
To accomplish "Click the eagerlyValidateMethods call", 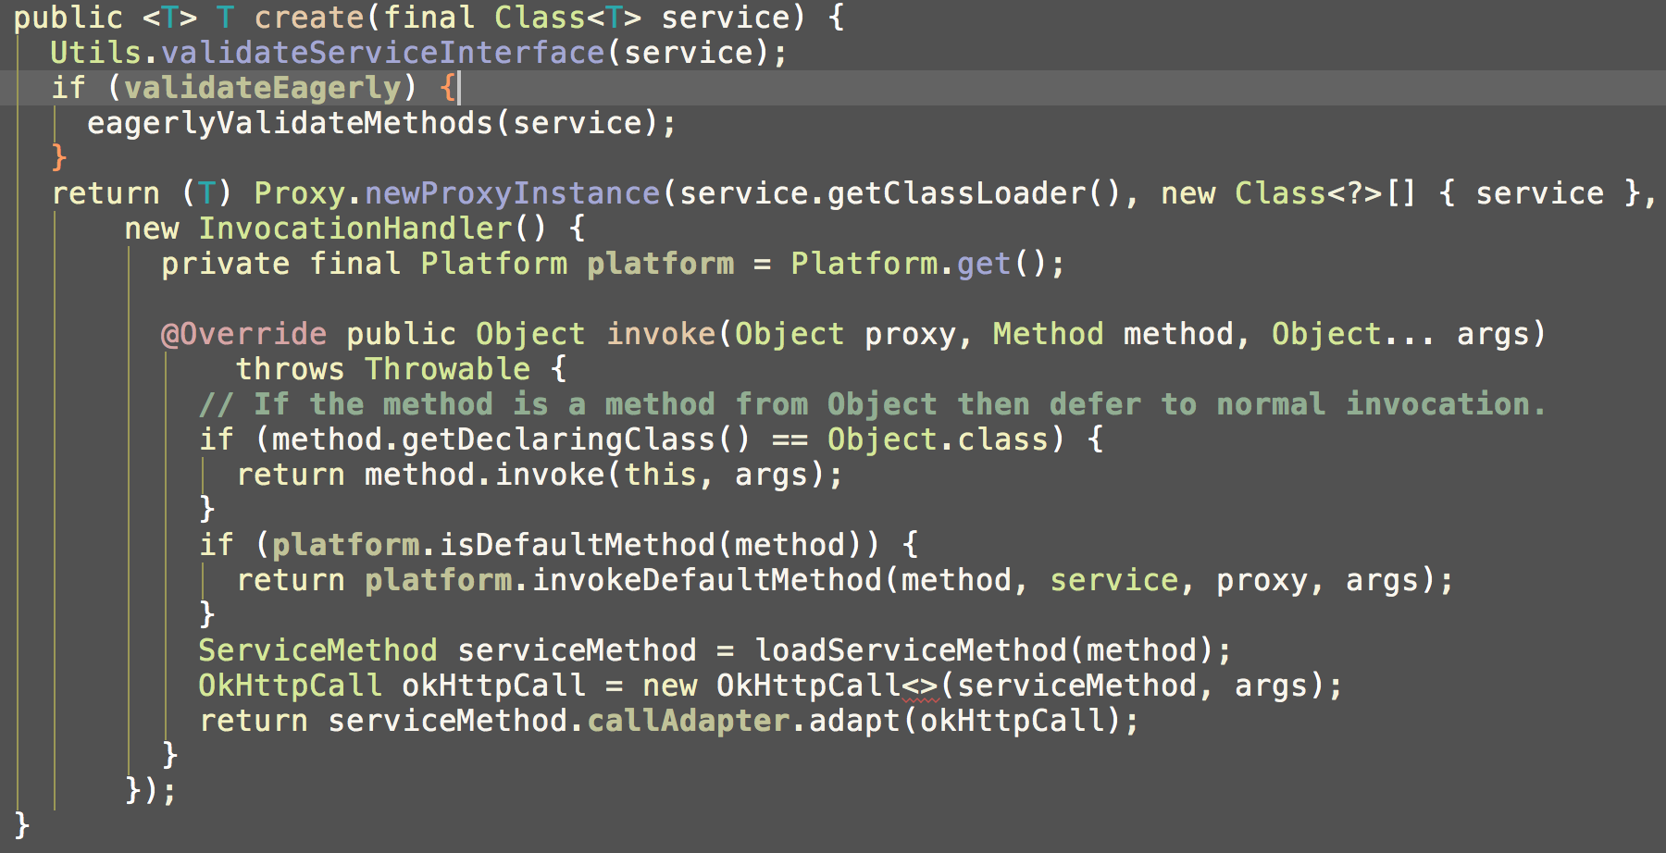I will coord(290,123).
